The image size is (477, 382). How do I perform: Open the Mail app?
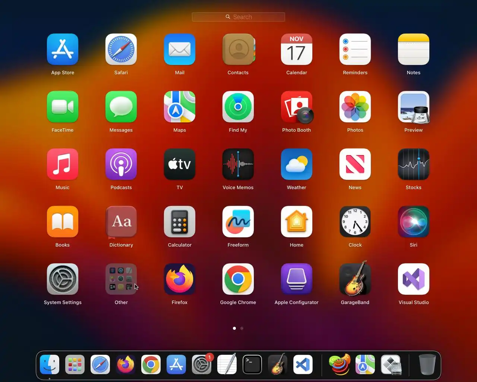click(x=180, y=49)
